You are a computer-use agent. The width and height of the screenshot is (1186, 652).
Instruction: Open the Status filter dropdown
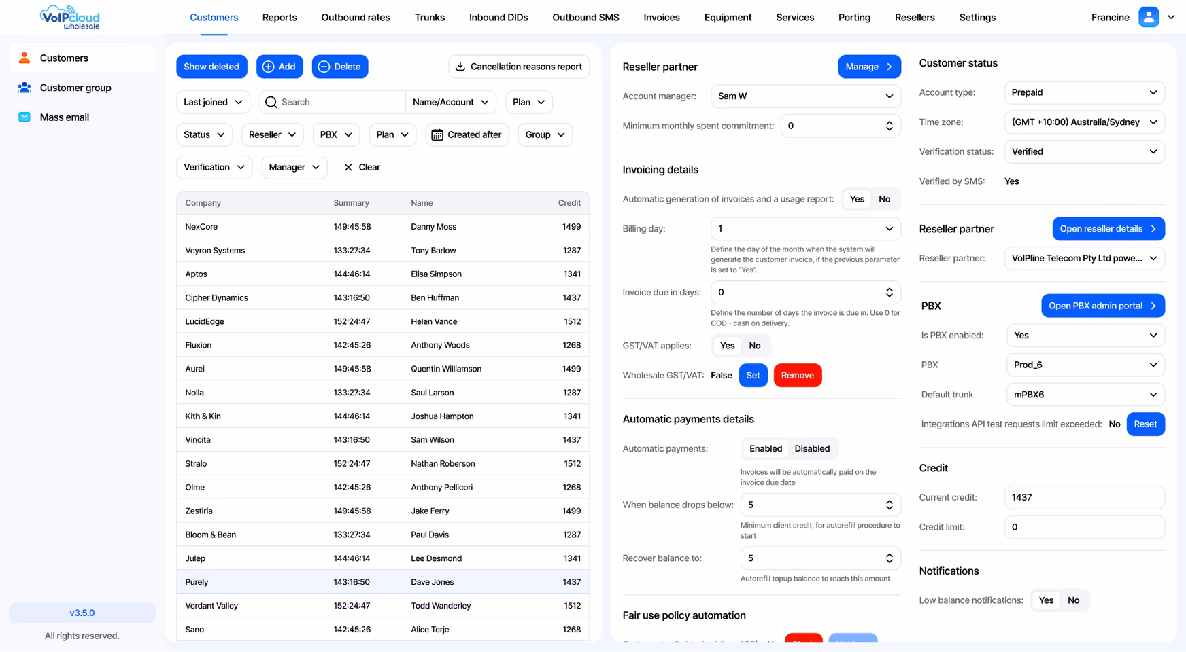[204, 134]
